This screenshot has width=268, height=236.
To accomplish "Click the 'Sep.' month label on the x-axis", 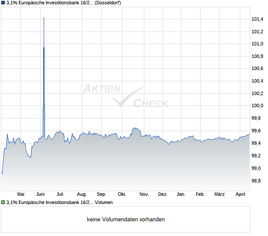I will [x=102, y=195].
